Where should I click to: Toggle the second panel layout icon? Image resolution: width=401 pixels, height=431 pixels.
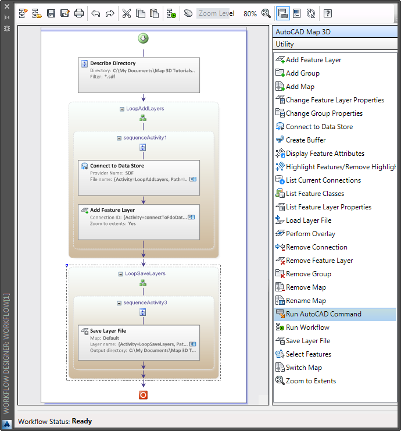click(297, 13)
